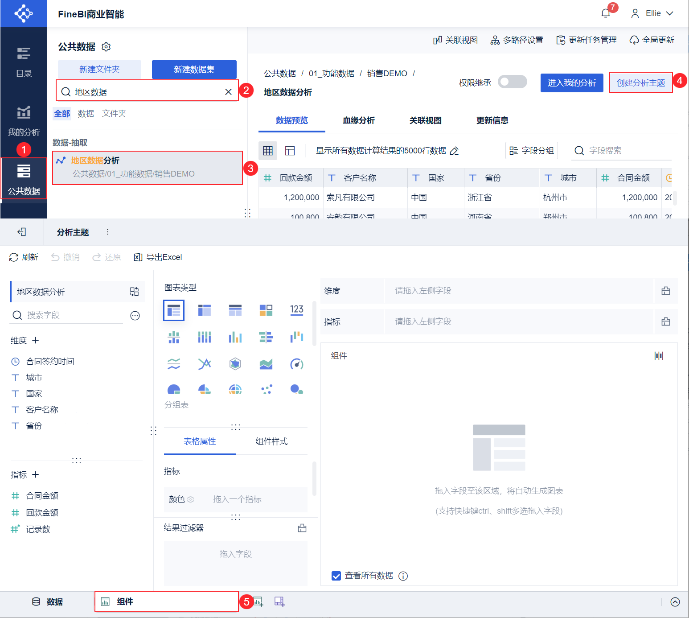Switch to 组件样式 tab
The width and height of the screenshot is (689, 618).
point(271,441)
